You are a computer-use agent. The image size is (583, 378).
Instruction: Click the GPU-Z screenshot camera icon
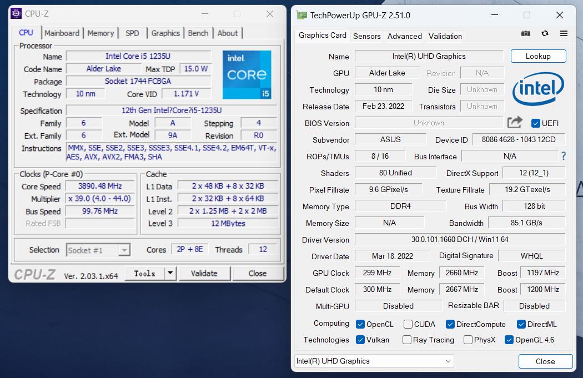(x=525, y=34)
